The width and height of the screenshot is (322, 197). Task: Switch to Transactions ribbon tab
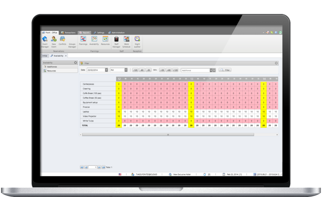click(68, 32)
